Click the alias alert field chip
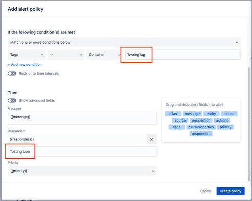This screenshot has width=252, height=201. 173,114
